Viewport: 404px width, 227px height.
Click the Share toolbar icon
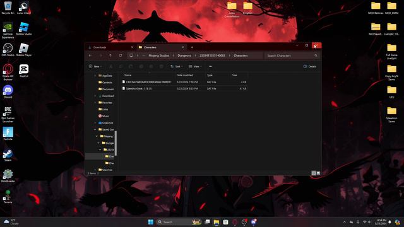click(x=151, y=66)
